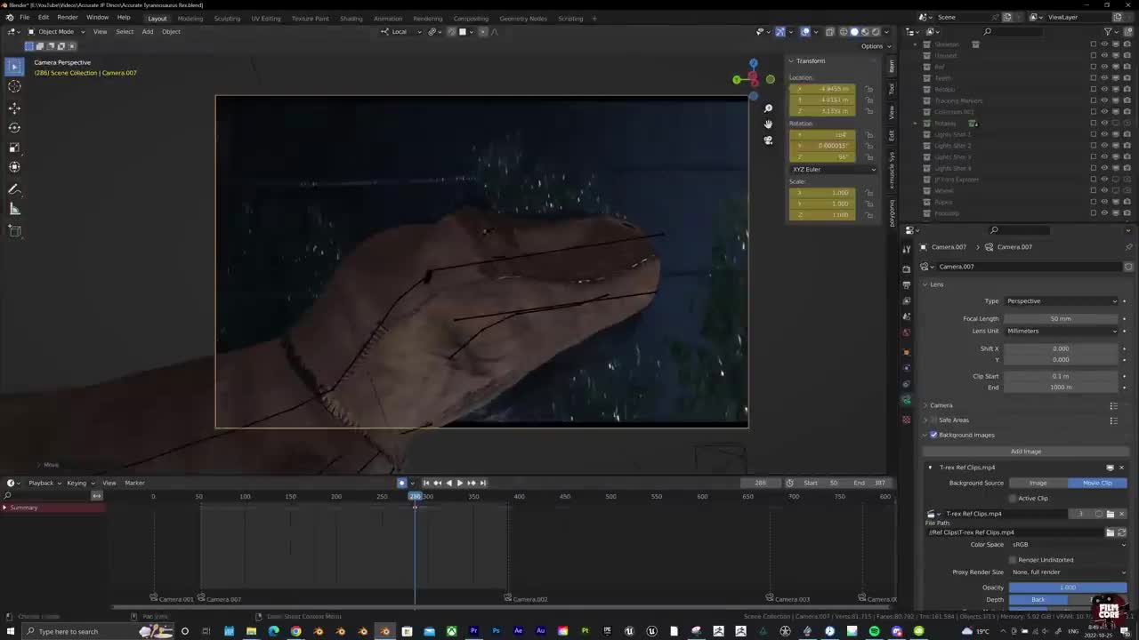
Task: Switch to the Shading workspace tab
Action: click(x=351, y=19)
